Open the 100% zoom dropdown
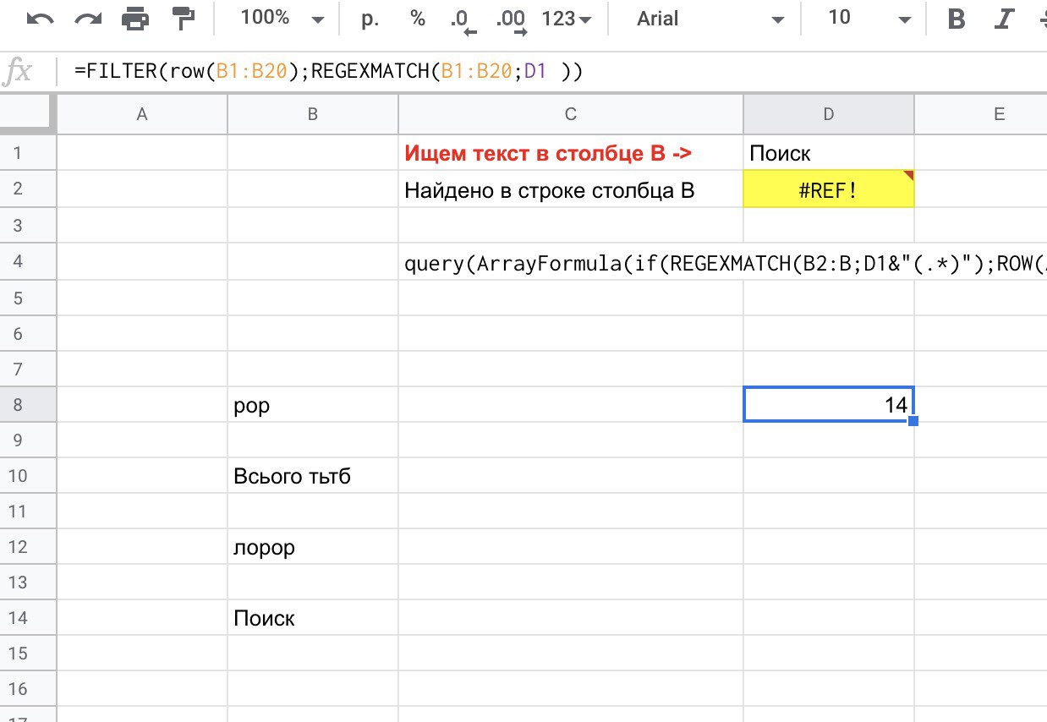 click(282, 19)
